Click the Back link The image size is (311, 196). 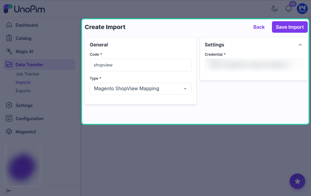pos(259,27)
